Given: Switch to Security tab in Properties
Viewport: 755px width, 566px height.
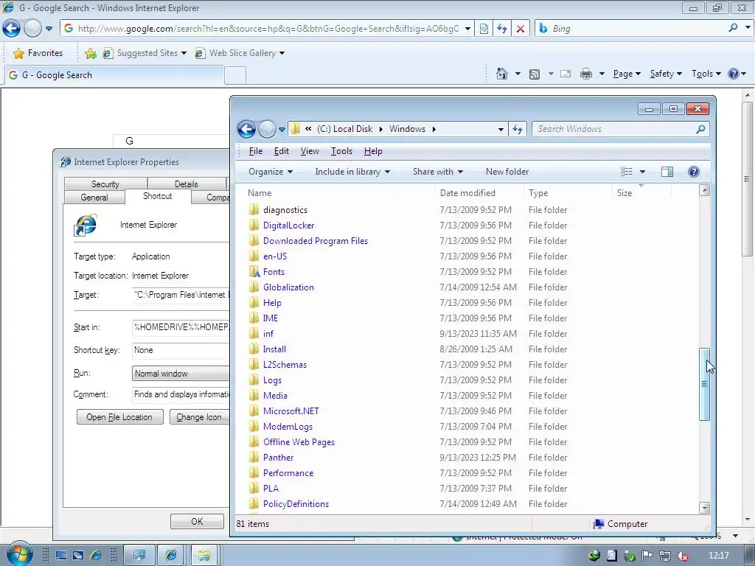Looking at the screenshot, I should tap(105, 184).
